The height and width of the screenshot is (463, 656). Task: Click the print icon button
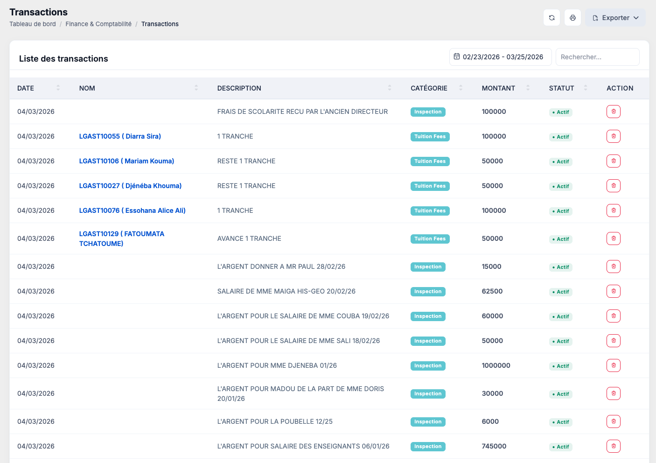click(x=572, y=18)
